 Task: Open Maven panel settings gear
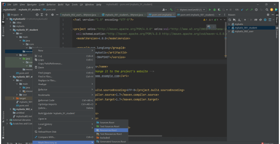pos(268,15)
